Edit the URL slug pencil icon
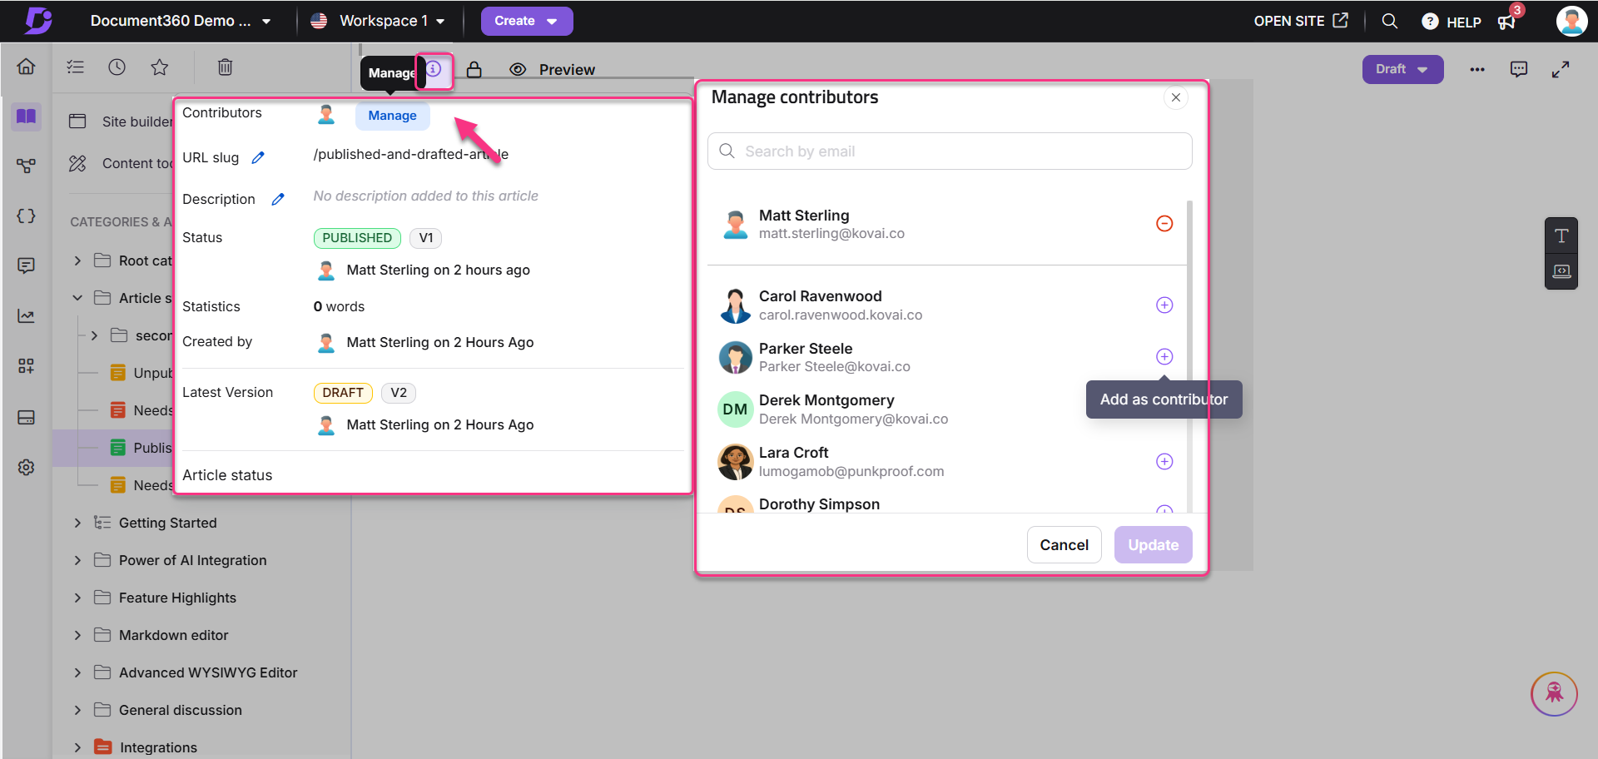 pos(258,157)
